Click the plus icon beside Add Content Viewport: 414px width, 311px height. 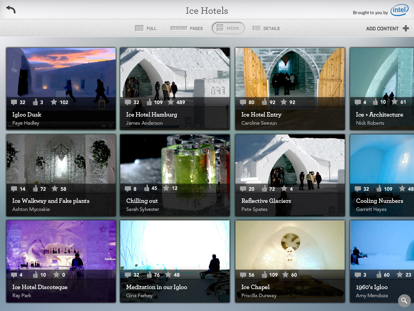[x=406, y=28]
